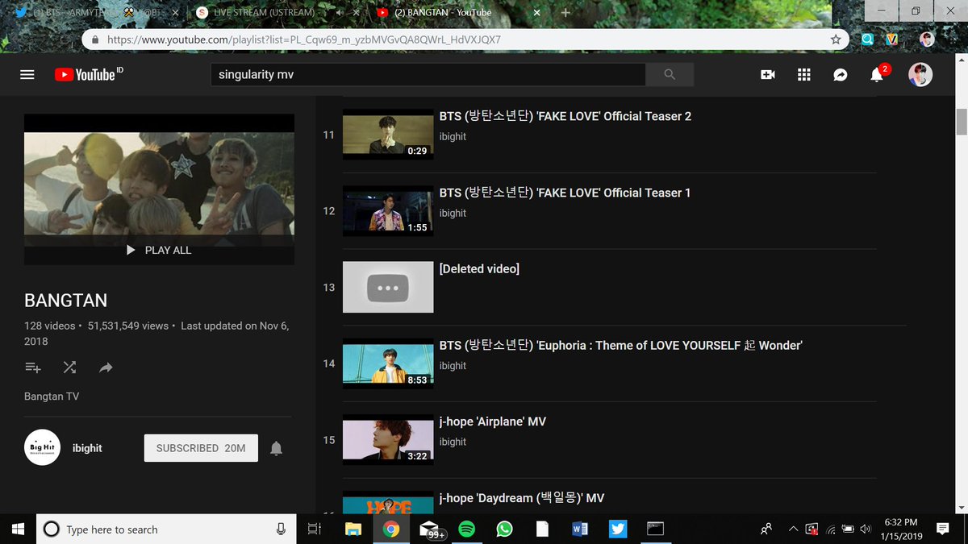Screen dimensions: 968x544
Task: Click the YouTube search field
Action: (428, 74)
